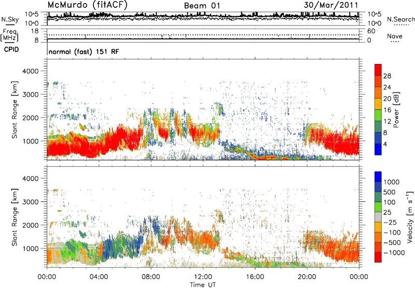Click the '-1000' velocity color bar label
415x288 pixels.
(x=394, y=253)
